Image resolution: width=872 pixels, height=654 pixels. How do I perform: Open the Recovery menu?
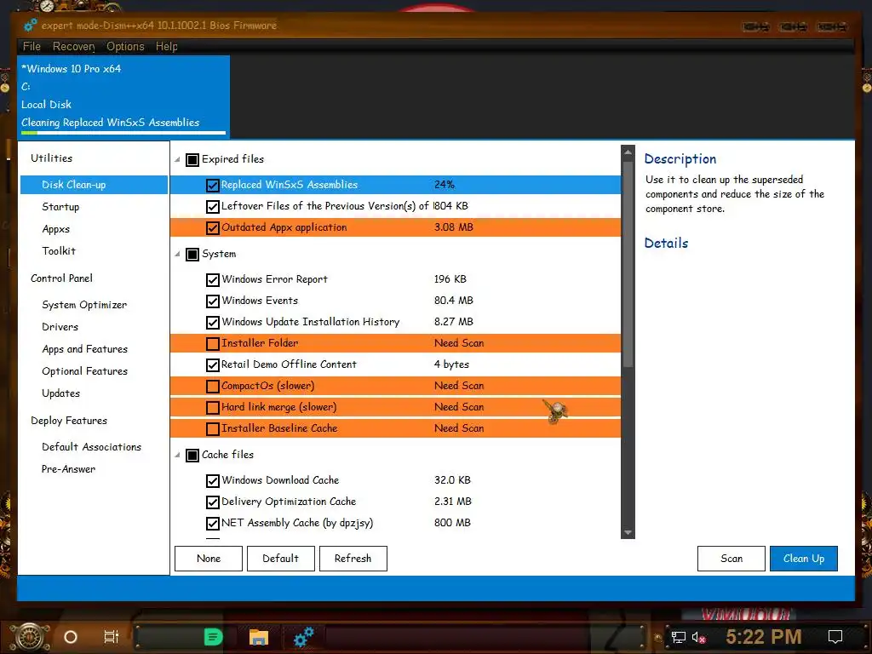(73, 46)
